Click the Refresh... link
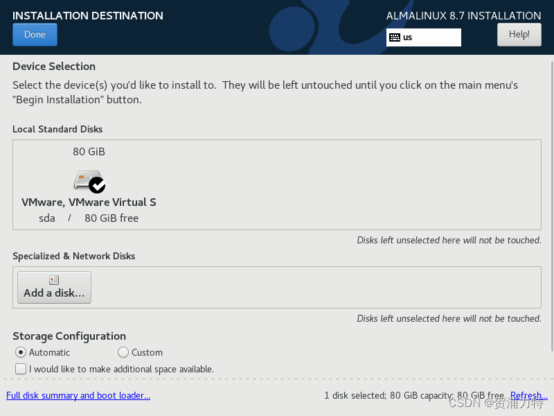 528,395
